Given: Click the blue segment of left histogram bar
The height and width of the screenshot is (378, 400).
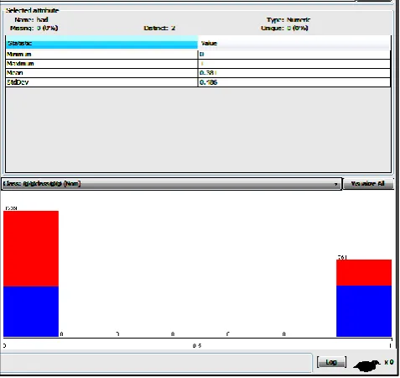Looking at the screenshot, I should tap(31, 312).
